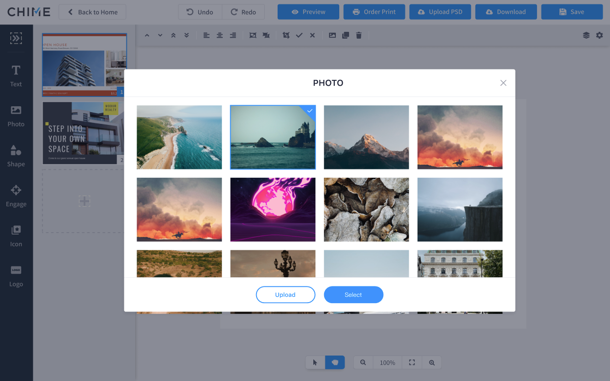Select the coastal beach aerial photo
The height and width of the screenshot is (381, 610).
179,137
